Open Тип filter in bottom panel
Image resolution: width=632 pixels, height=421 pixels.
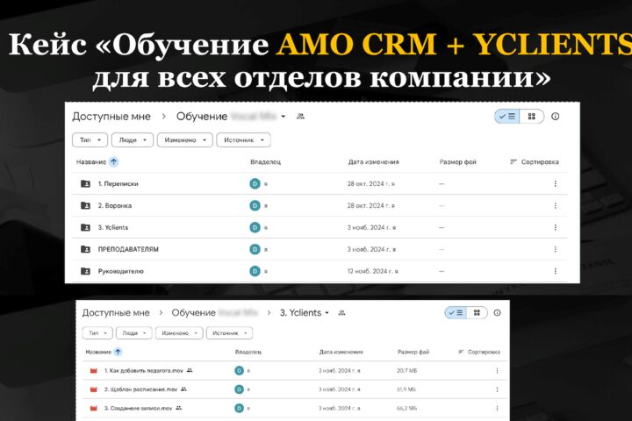(x=97, y=333)
